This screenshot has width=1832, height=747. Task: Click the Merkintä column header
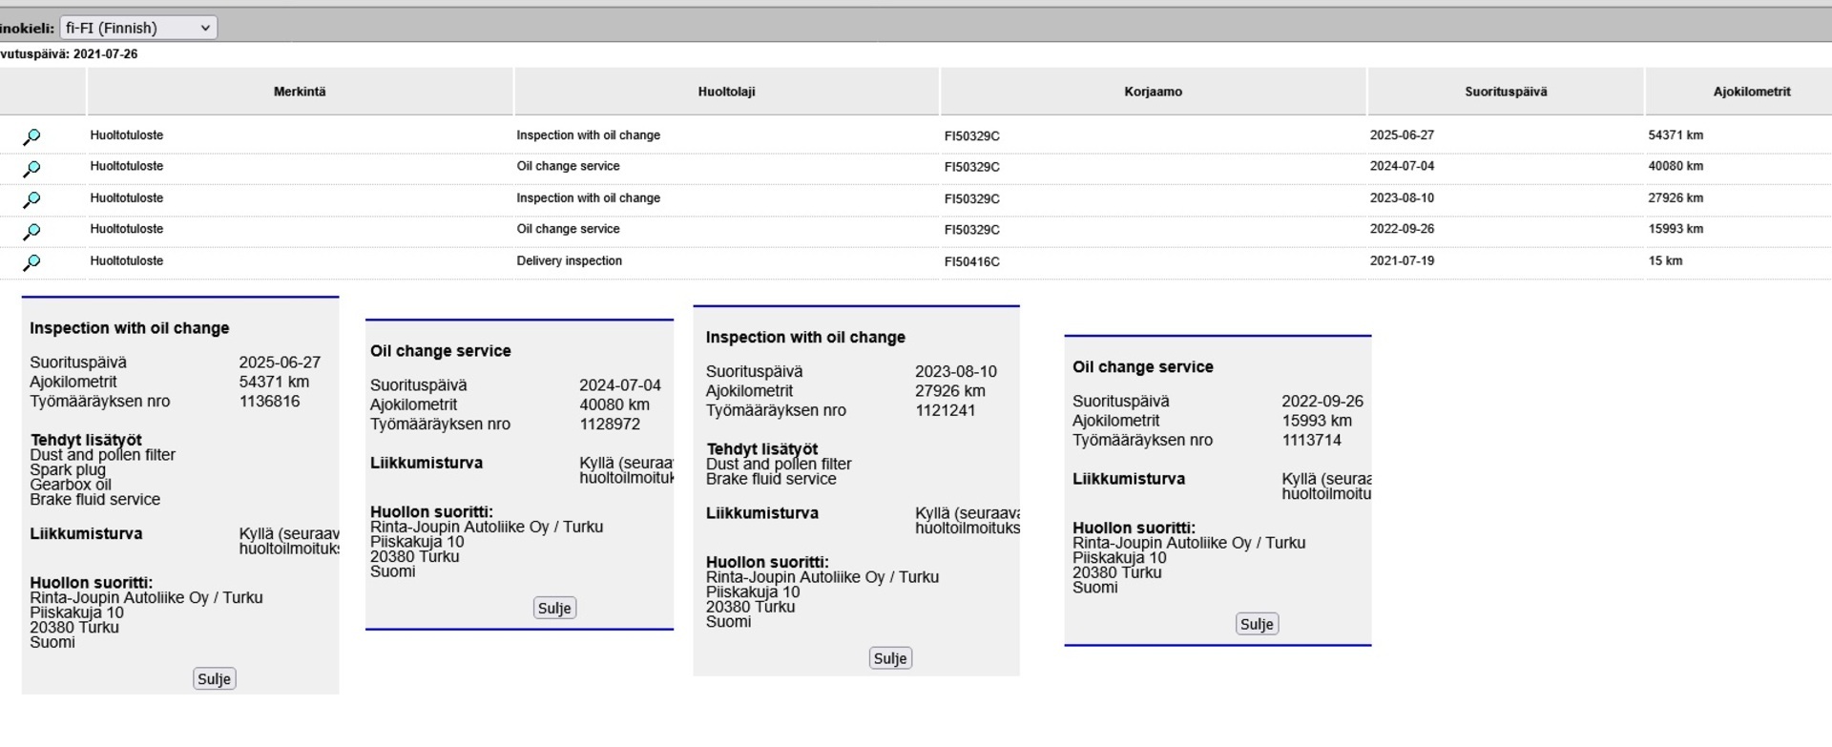point(300,92)
